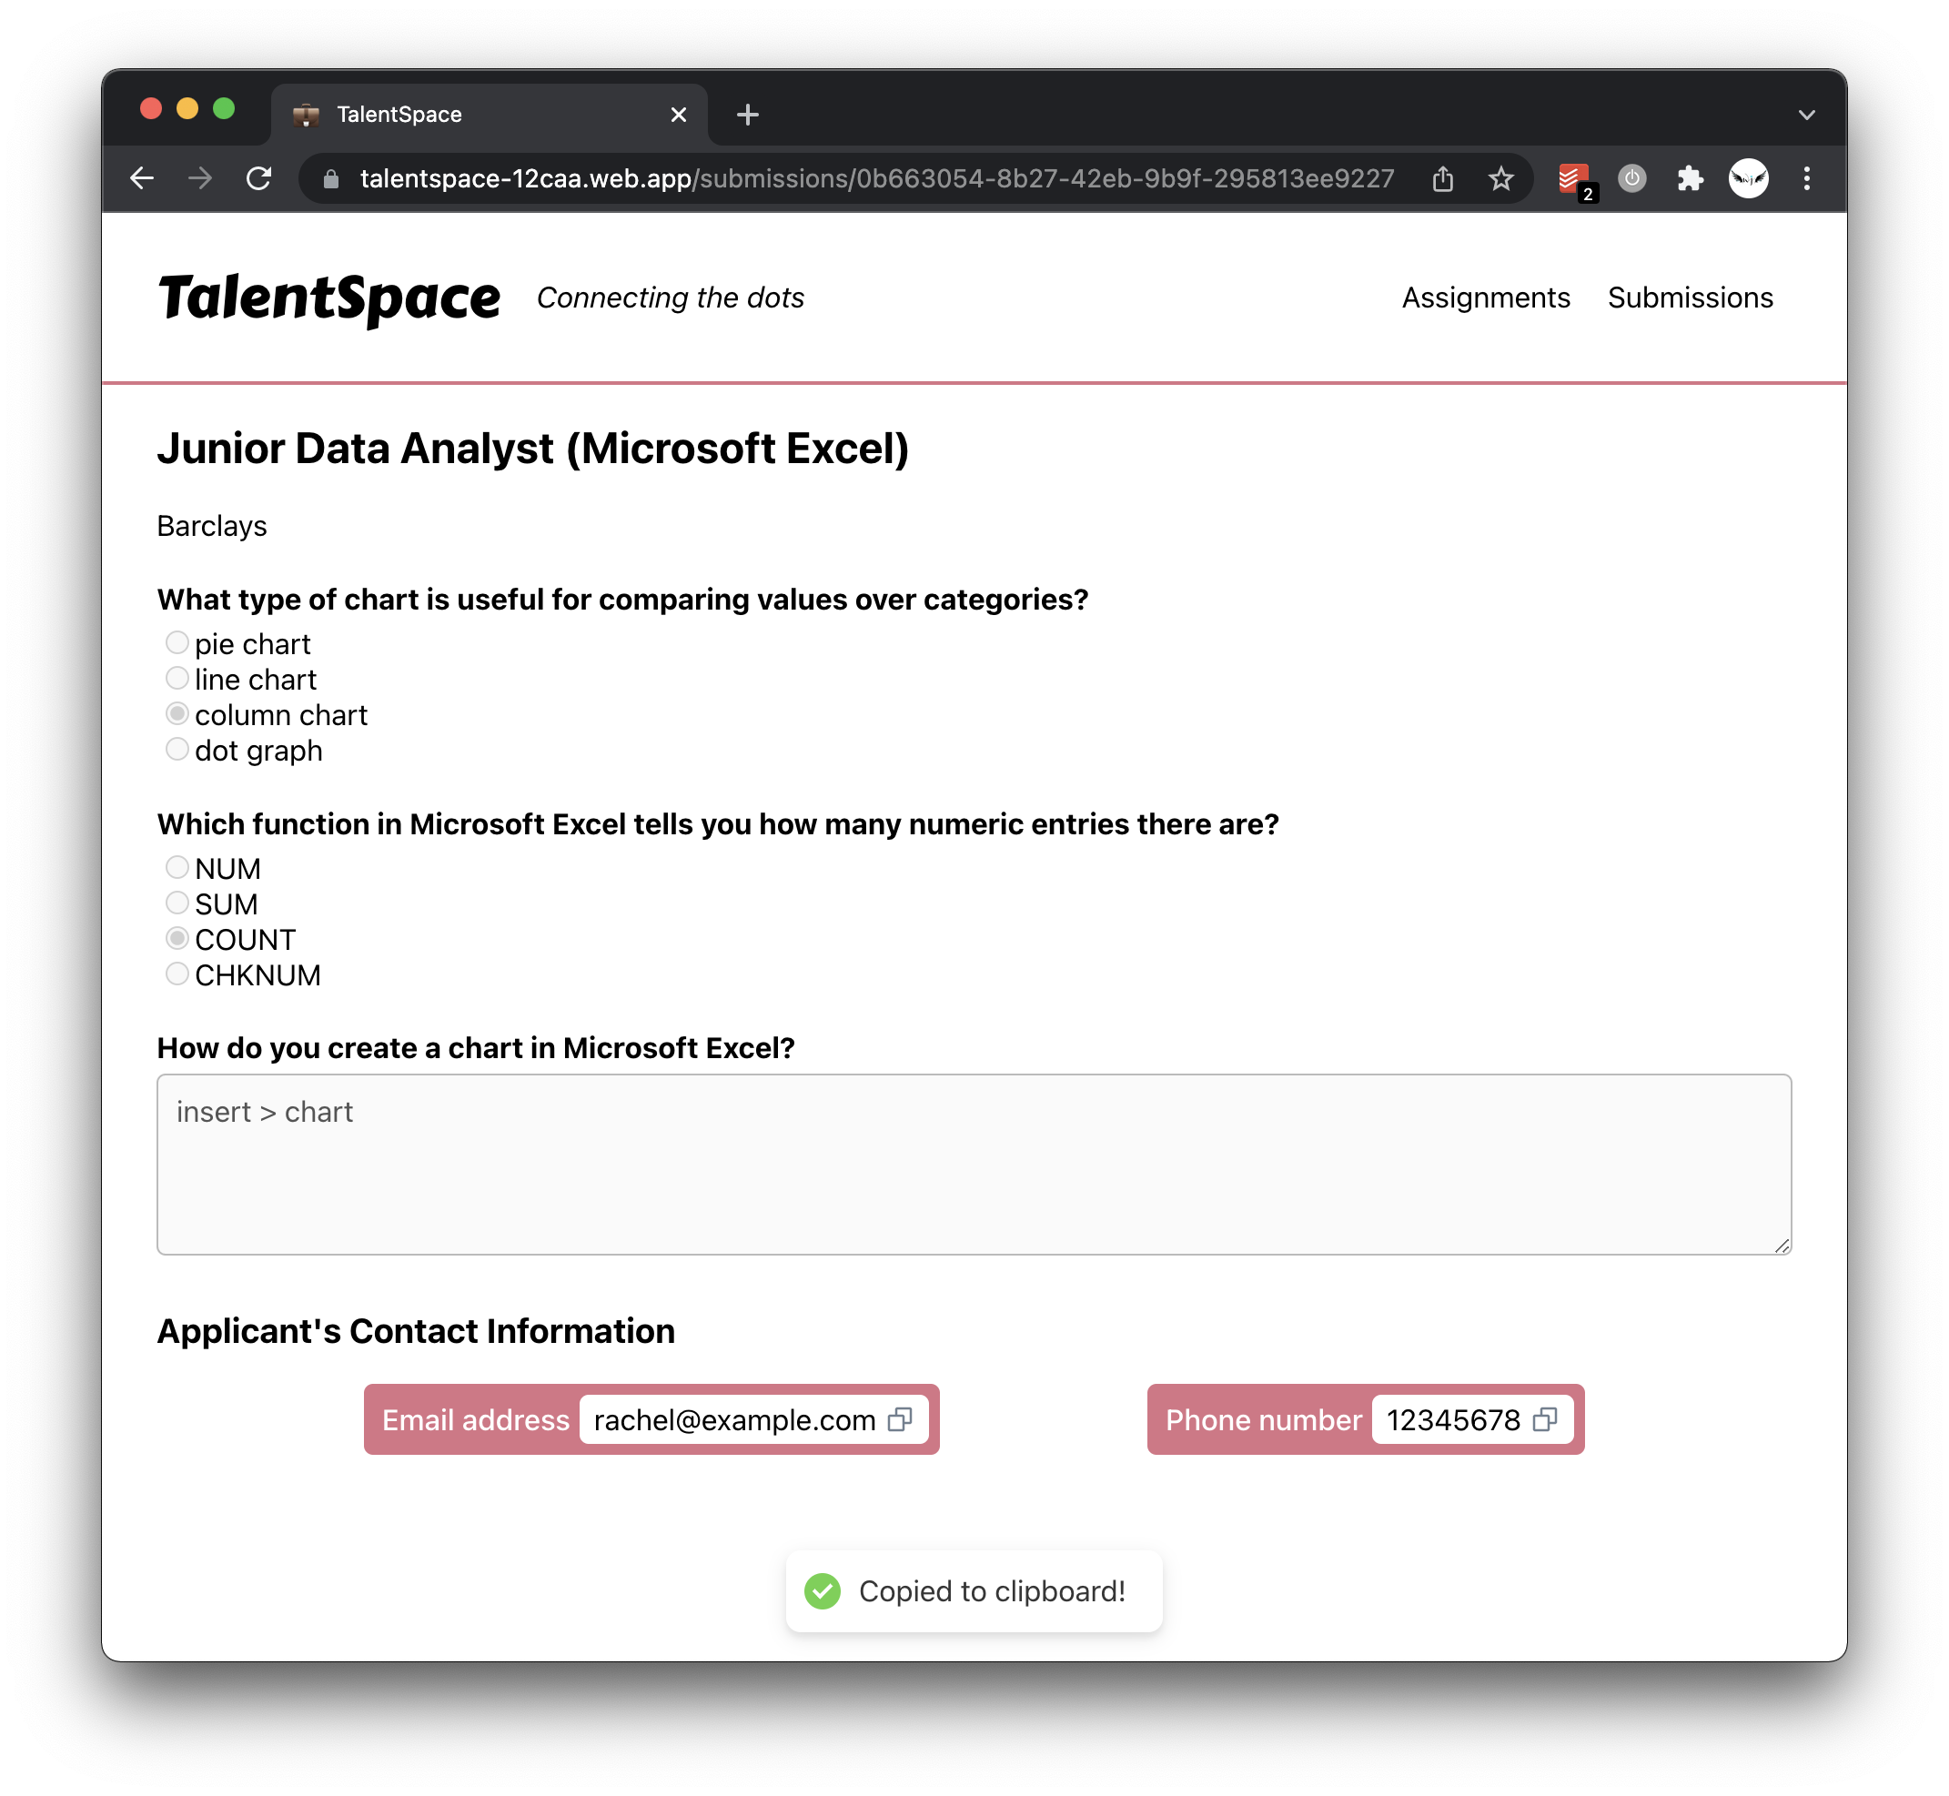Open the Extensions puzzle piece icon
Screen dimensions: 1949x1796
coord(1690,179)
